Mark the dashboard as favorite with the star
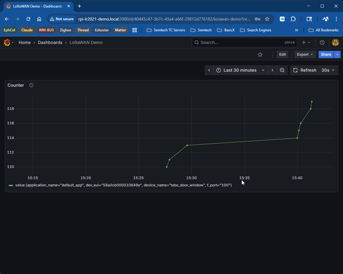 coord(260,54)
